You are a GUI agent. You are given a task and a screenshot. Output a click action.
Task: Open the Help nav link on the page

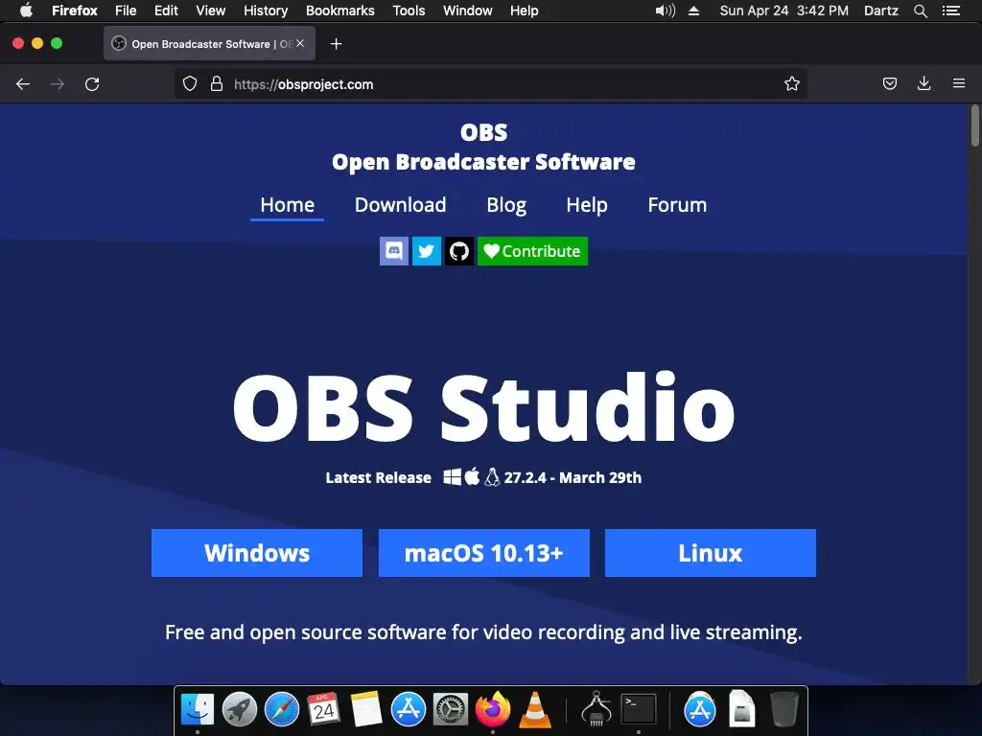point(587,205)
